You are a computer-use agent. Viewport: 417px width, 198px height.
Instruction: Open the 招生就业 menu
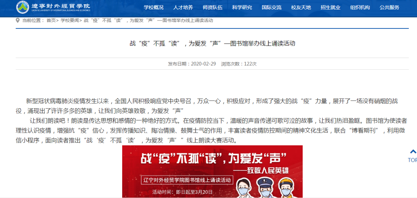[x=331, y=8]
